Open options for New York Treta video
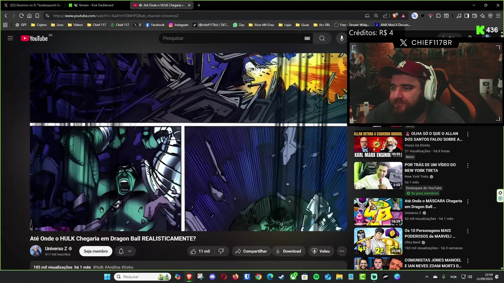Screen dimensions: 504x283 pos(468,165)
